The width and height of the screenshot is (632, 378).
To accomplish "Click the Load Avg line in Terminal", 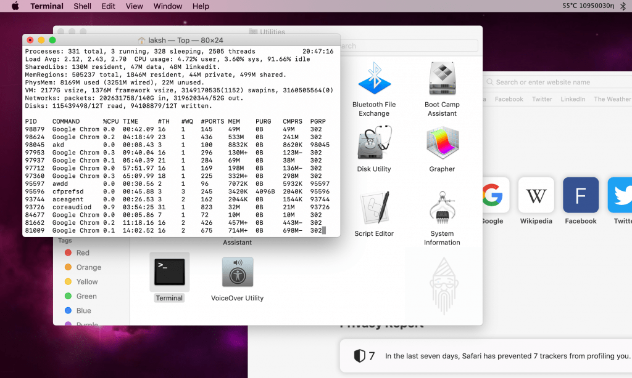I will click(x=168, y=59).
